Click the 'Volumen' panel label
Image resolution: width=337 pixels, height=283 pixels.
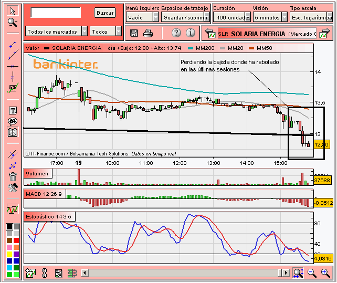click(37, 174)
